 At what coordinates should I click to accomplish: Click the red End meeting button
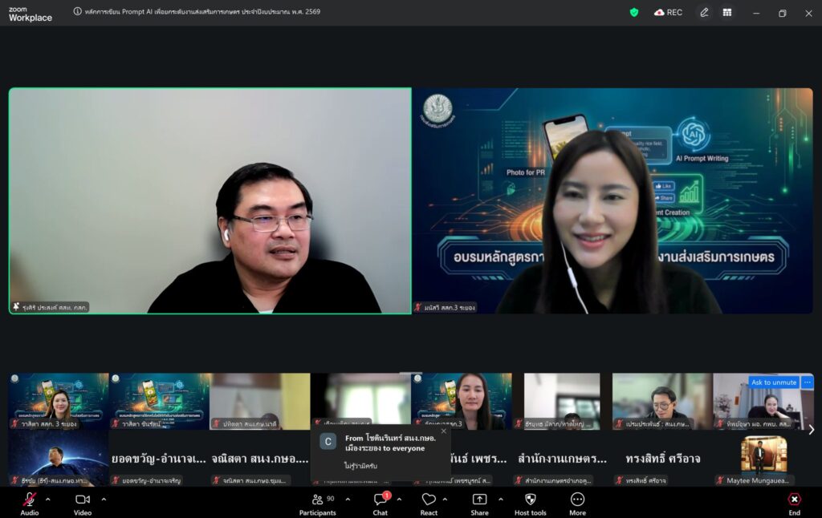pyautogui.click(x=794, y=500)
